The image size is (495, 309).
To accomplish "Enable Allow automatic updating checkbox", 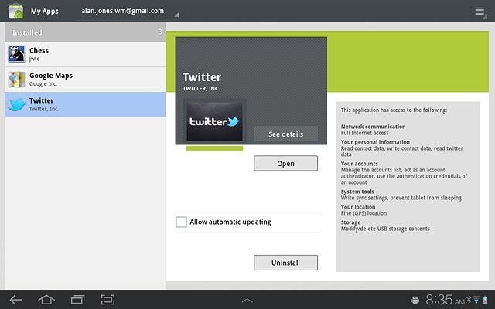I will 181,222.
